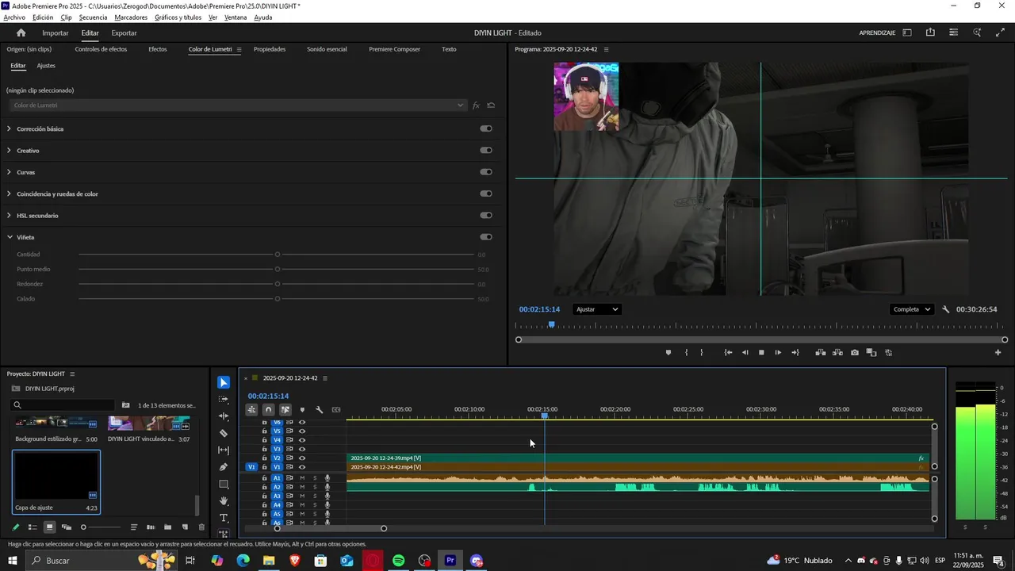Mute audio track A1
Viewport: 1015px width, 571px height.
[x=302, y=478]
